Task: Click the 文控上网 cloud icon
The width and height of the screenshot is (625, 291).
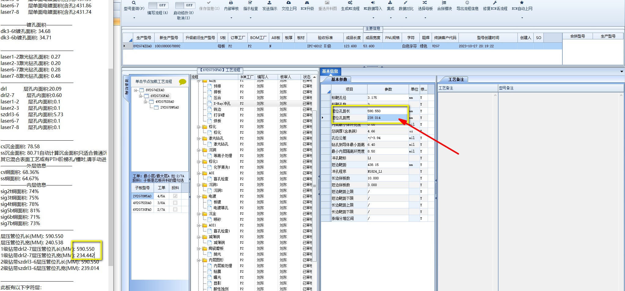Action: 289,2
